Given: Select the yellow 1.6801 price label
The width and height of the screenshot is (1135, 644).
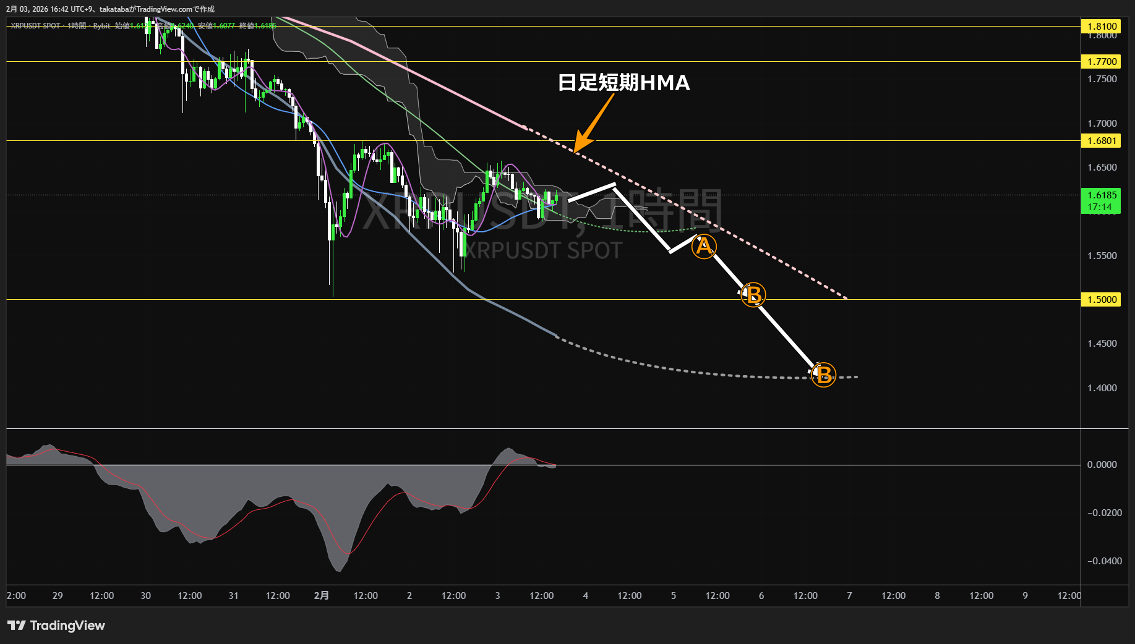Looking at the screenshot, I should click(1102, 141).
